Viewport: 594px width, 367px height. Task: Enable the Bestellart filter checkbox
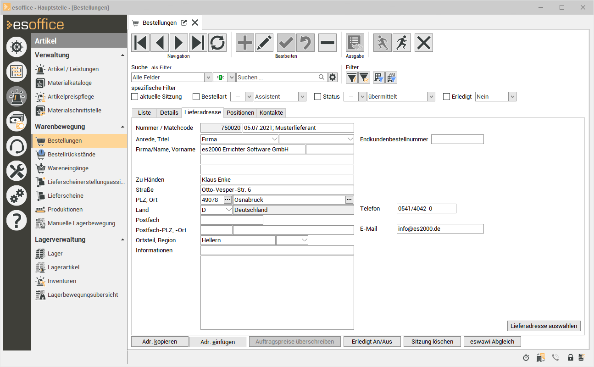pyautogui.click(x=196, y=97)
